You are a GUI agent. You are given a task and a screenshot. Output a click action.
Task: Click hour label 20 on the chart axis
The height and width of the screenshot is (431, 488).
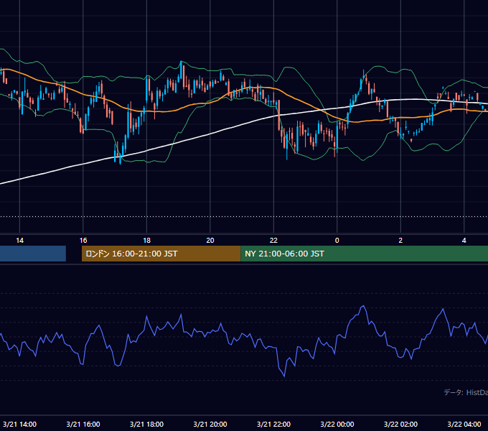point(210,241)
